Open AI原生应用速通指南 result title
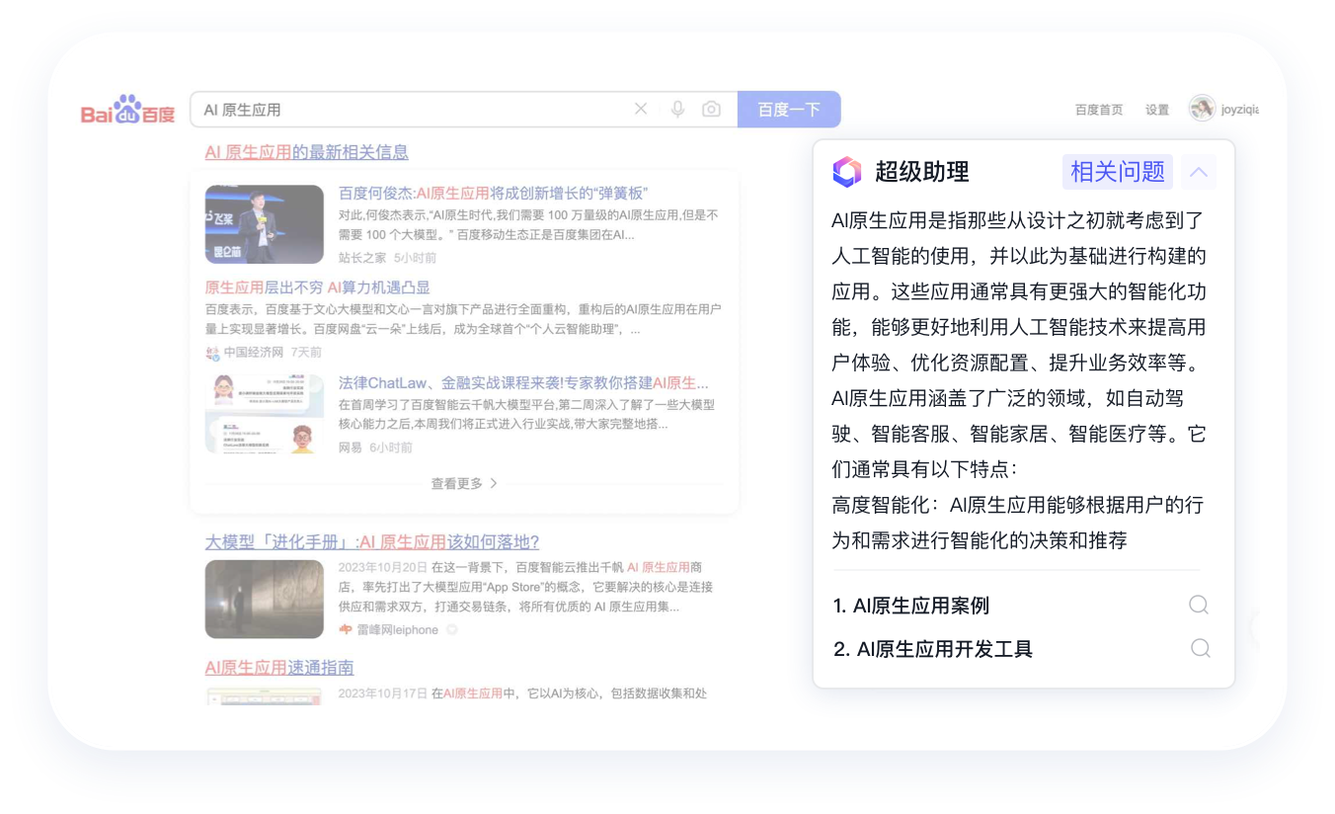1335x814 pixels. pyautogui.click(x=279, y=667)
